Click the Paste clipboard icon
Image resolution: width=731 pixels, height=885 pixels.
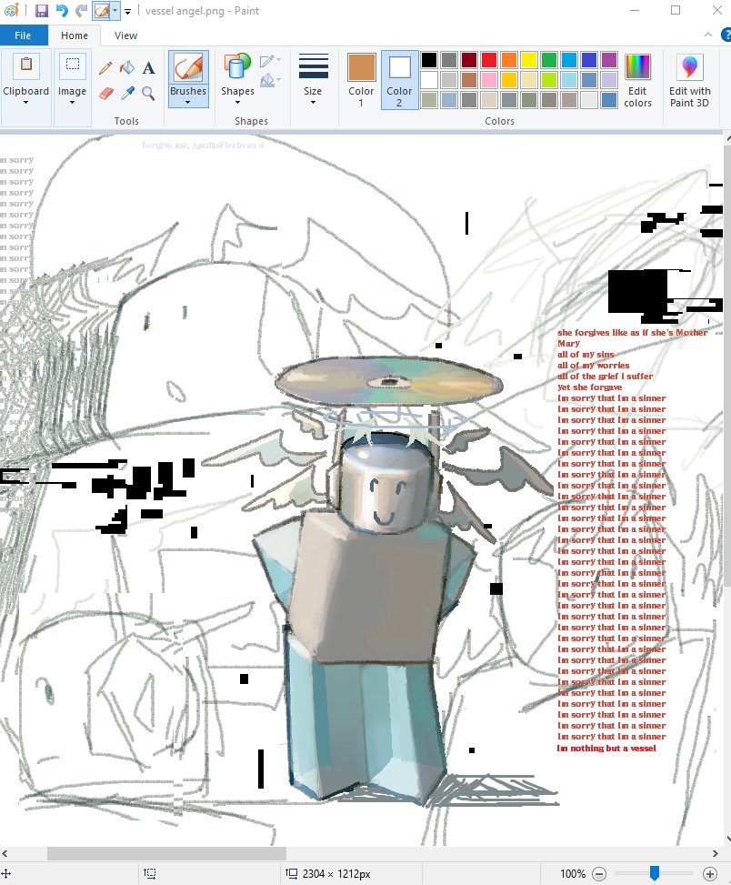(26, 64)
